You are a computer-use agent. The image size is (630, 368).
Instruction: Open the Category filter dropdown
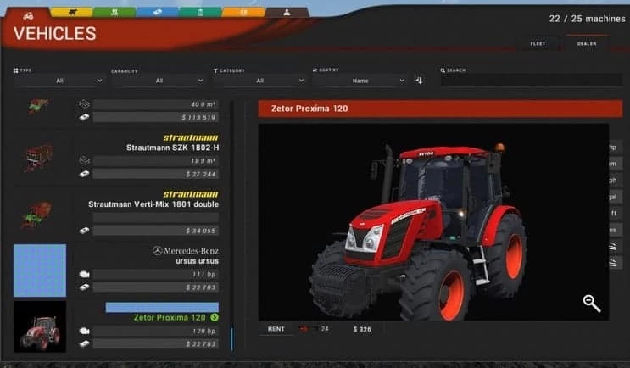[259, 81]
